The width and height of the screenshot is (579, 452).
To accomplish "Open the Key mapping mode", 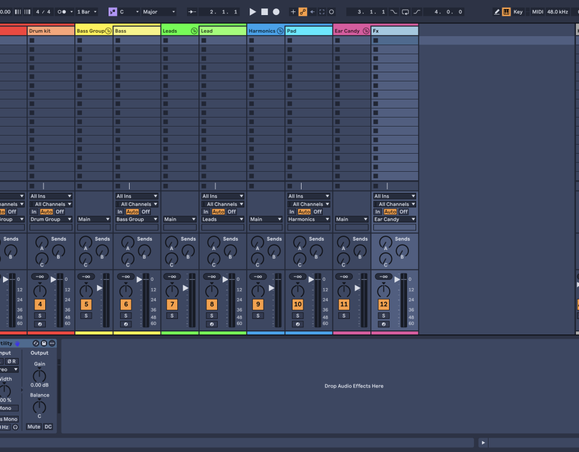I will point(518,12).
